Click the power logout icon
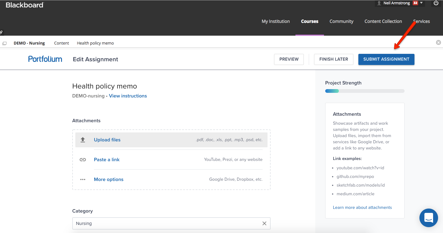Screen dimensions: 443x233 click(436, 3)
